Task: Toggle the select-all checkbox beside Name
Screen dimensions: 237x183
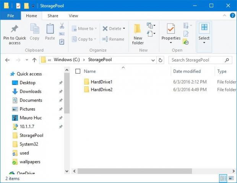Action: tap(78, 71)
